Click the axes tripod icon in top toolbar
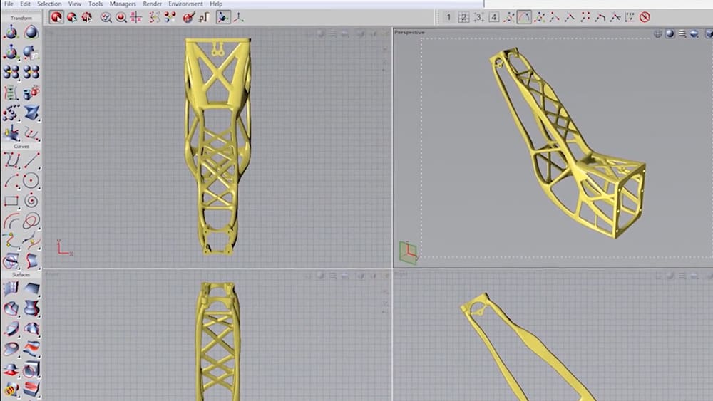Viewport: 713px width, 401px height. (239, 17)
